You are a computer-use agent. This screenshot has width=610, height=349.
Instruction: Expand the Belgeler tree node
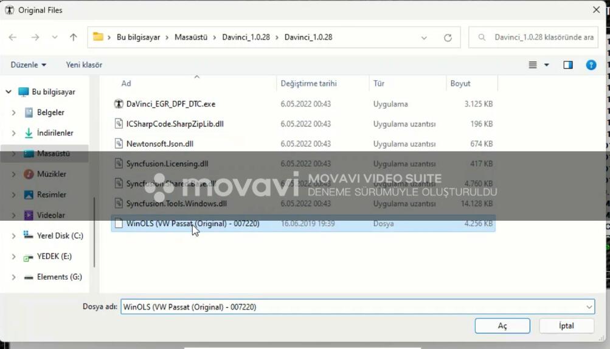(x=13, y=112)
